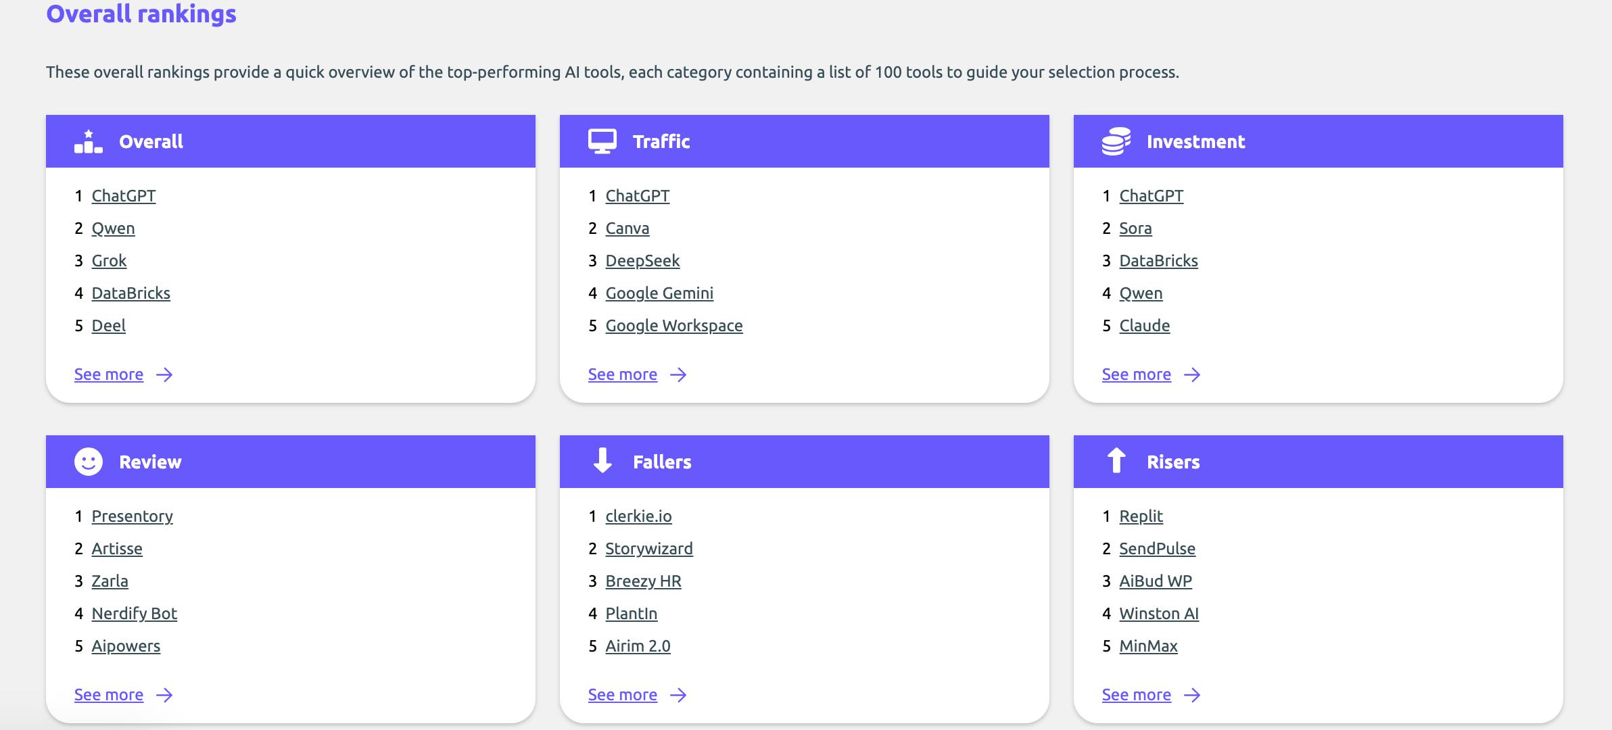Screen dimensions: 1612x730
Task: Click the arrow next to Risers' See more
Action: [1192, 695]
